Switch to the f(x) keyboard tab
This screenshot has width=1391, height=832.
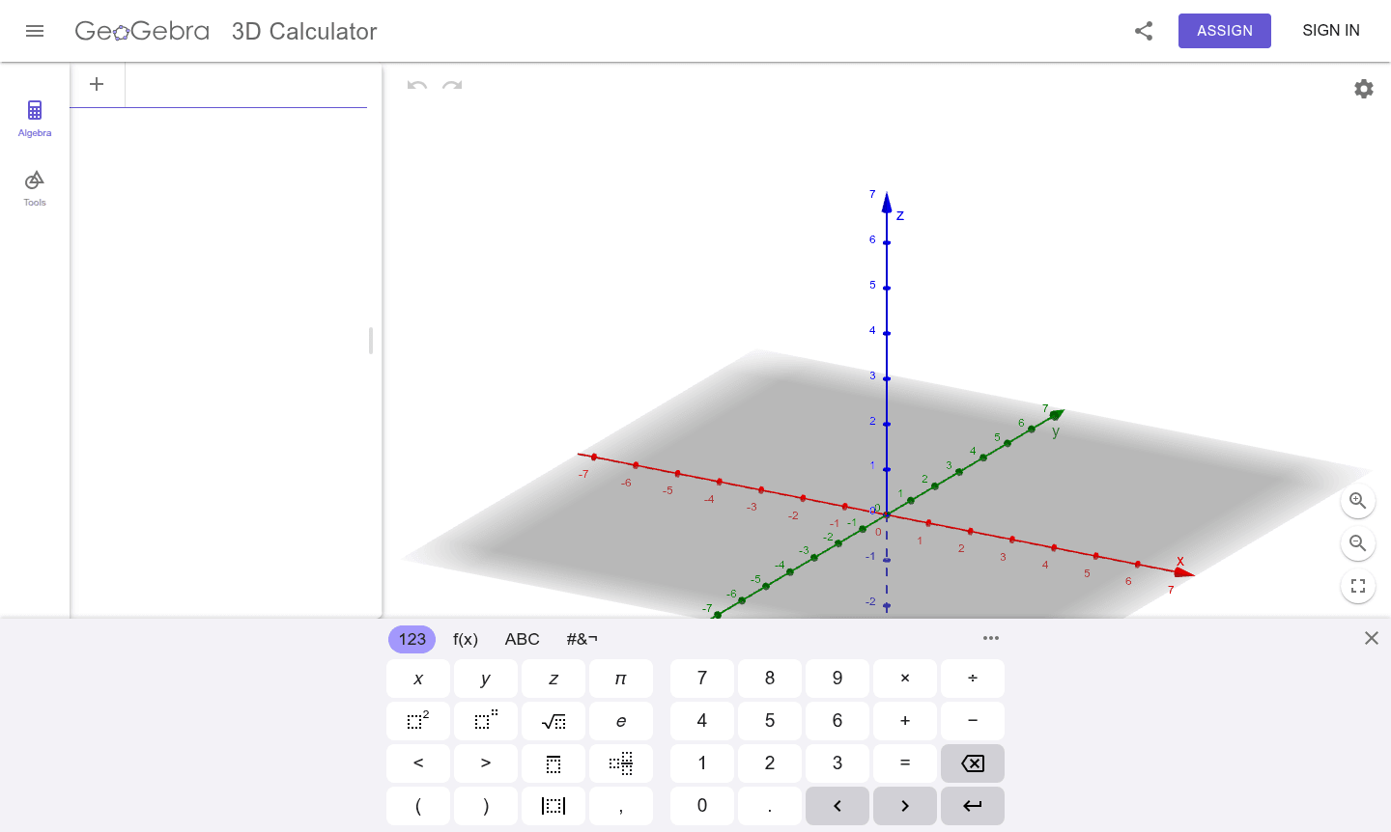(466, 639)
